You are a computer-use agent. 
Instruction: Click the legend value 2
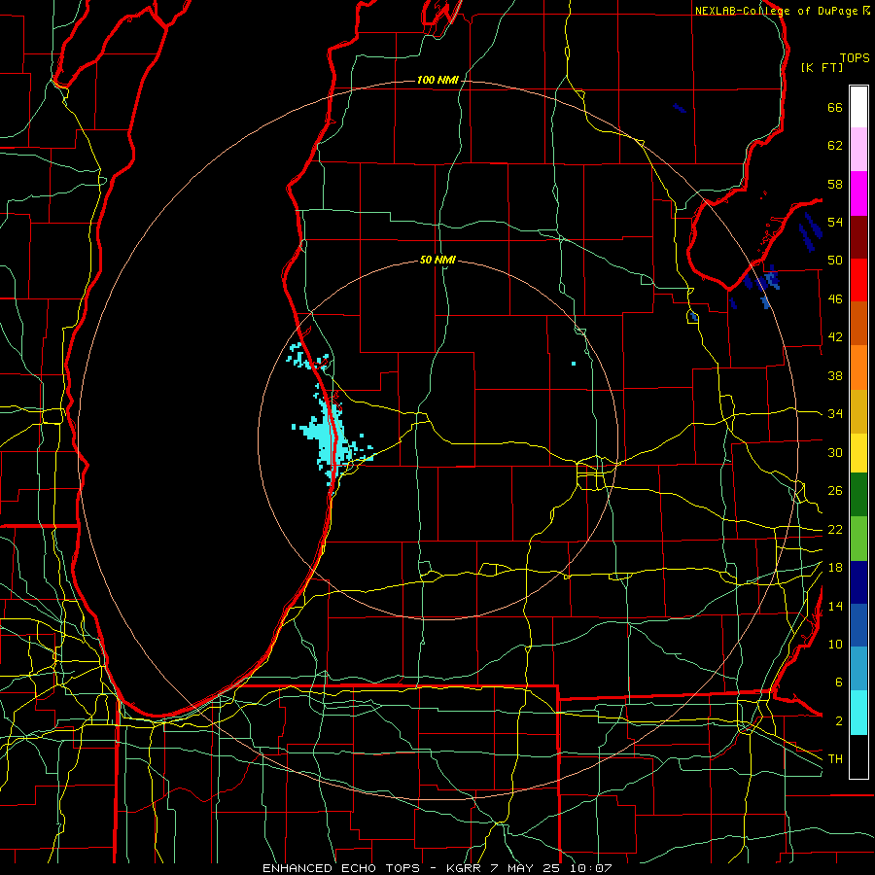(x=838, y=721)
